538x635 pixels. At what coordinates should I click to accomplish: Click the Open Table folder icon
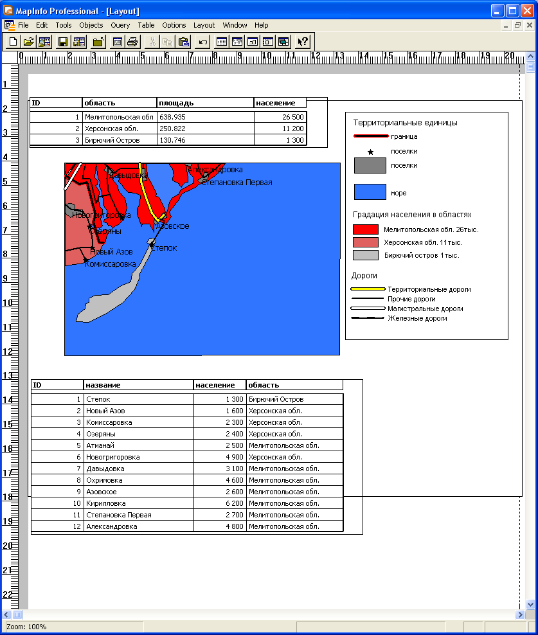[28, 42]
